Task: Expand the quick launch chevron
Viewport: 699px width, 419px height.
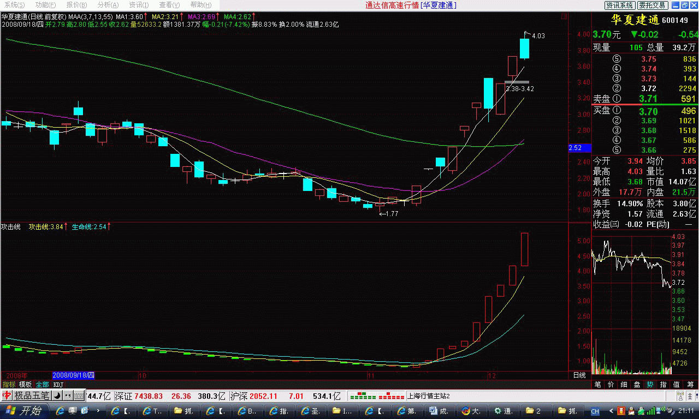Action: click(x=98, y=411)
